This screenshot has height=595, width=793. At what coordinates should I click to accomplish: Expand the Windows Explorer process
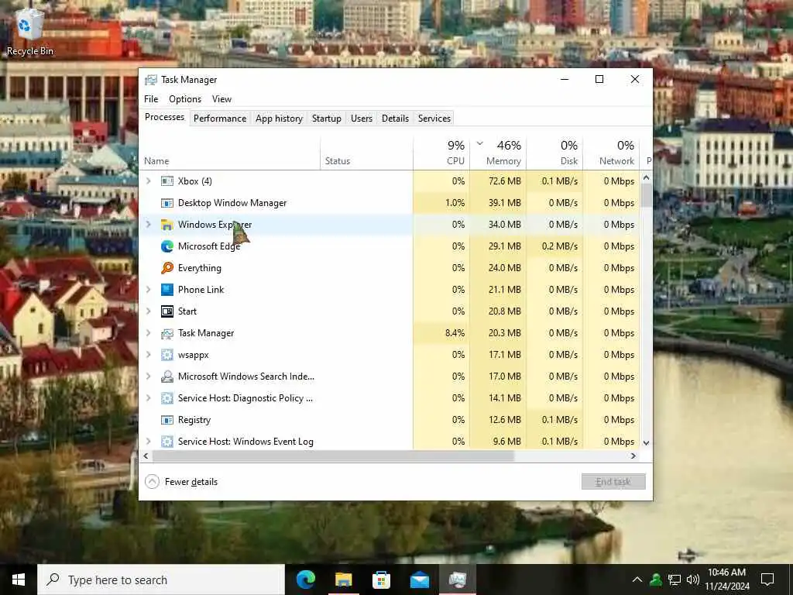[148, 224]
